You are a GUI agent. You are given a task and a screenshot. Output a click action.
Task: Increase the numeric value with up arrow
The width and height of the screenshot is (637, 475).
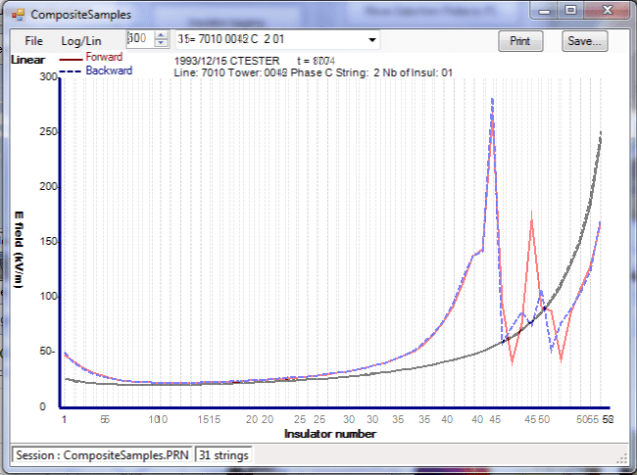coord(162,35)
